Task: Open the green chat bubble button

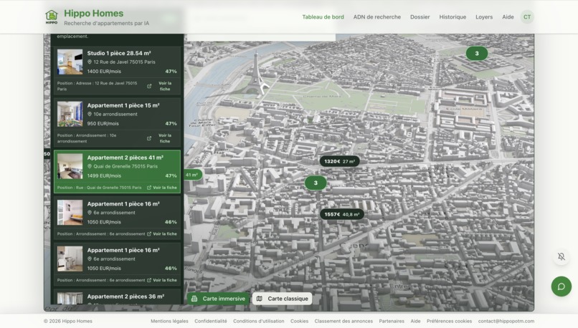Action: [x=561, y=286]
